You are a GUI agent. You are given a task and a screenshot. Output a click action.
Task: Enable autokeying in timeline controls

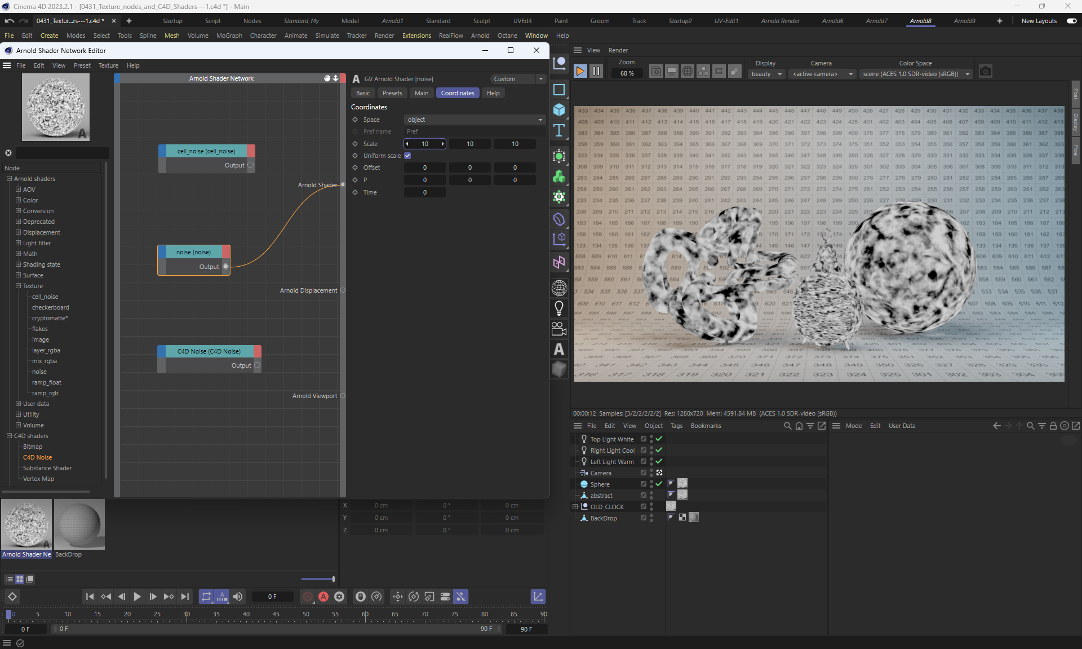[x=323, y=597]
